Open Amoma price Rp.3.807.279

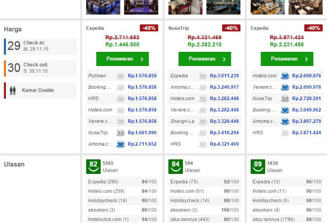[307, 121]
